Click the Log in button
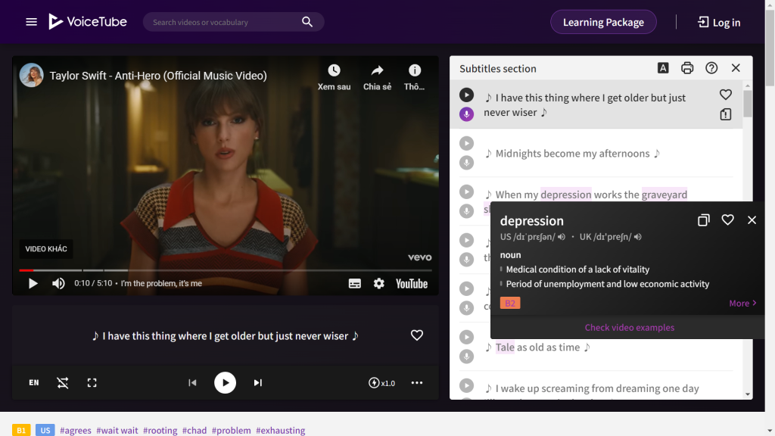Screen dimensions: 775x436 coord(719,22)
